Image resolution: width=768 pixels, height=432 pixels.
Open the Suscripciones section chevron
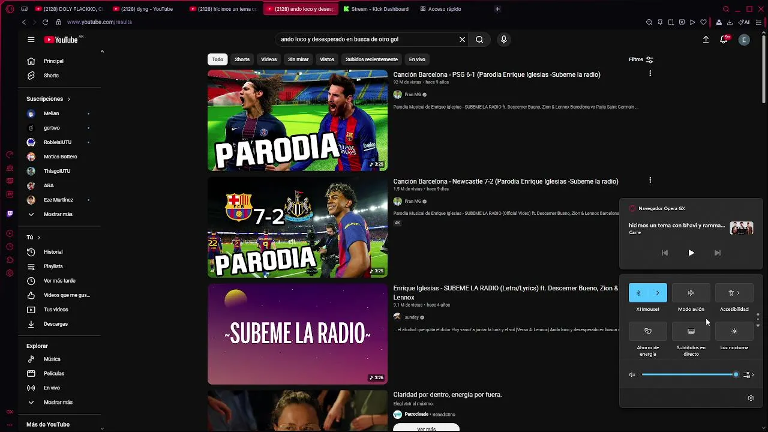68,99
